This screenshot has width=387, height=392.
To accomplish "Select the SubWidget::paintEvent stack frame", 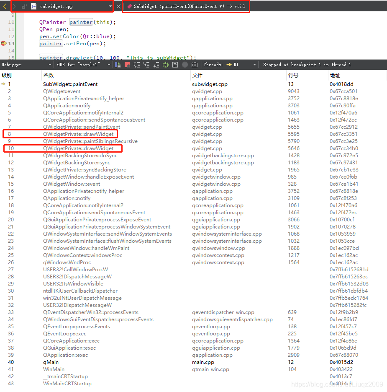I will [193, 84].
